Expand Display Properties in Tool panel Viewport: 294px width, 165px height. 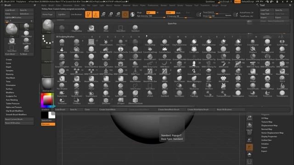[x=269, y=137]
